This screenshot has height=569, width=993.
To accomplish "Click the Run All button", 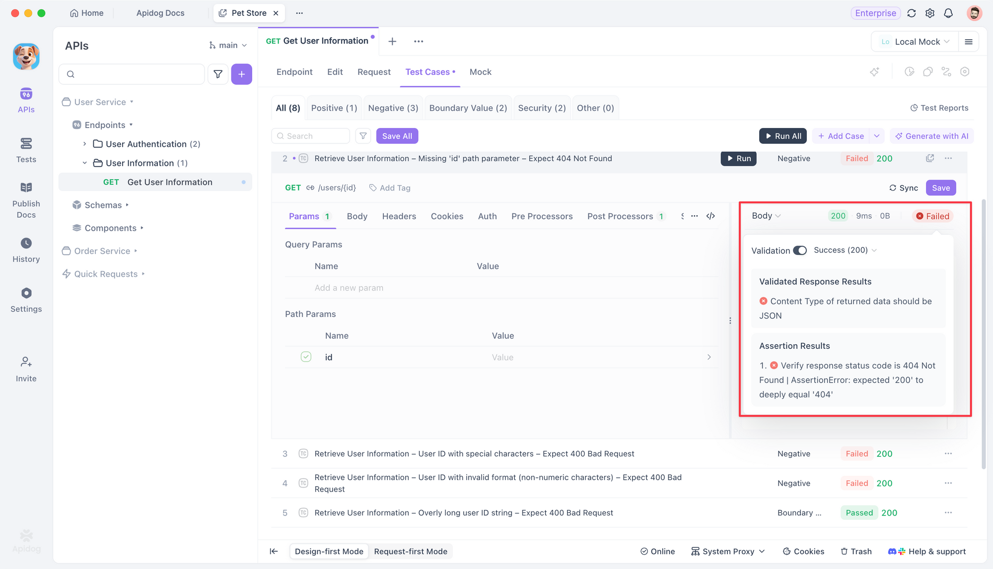I will click(782, 135).
